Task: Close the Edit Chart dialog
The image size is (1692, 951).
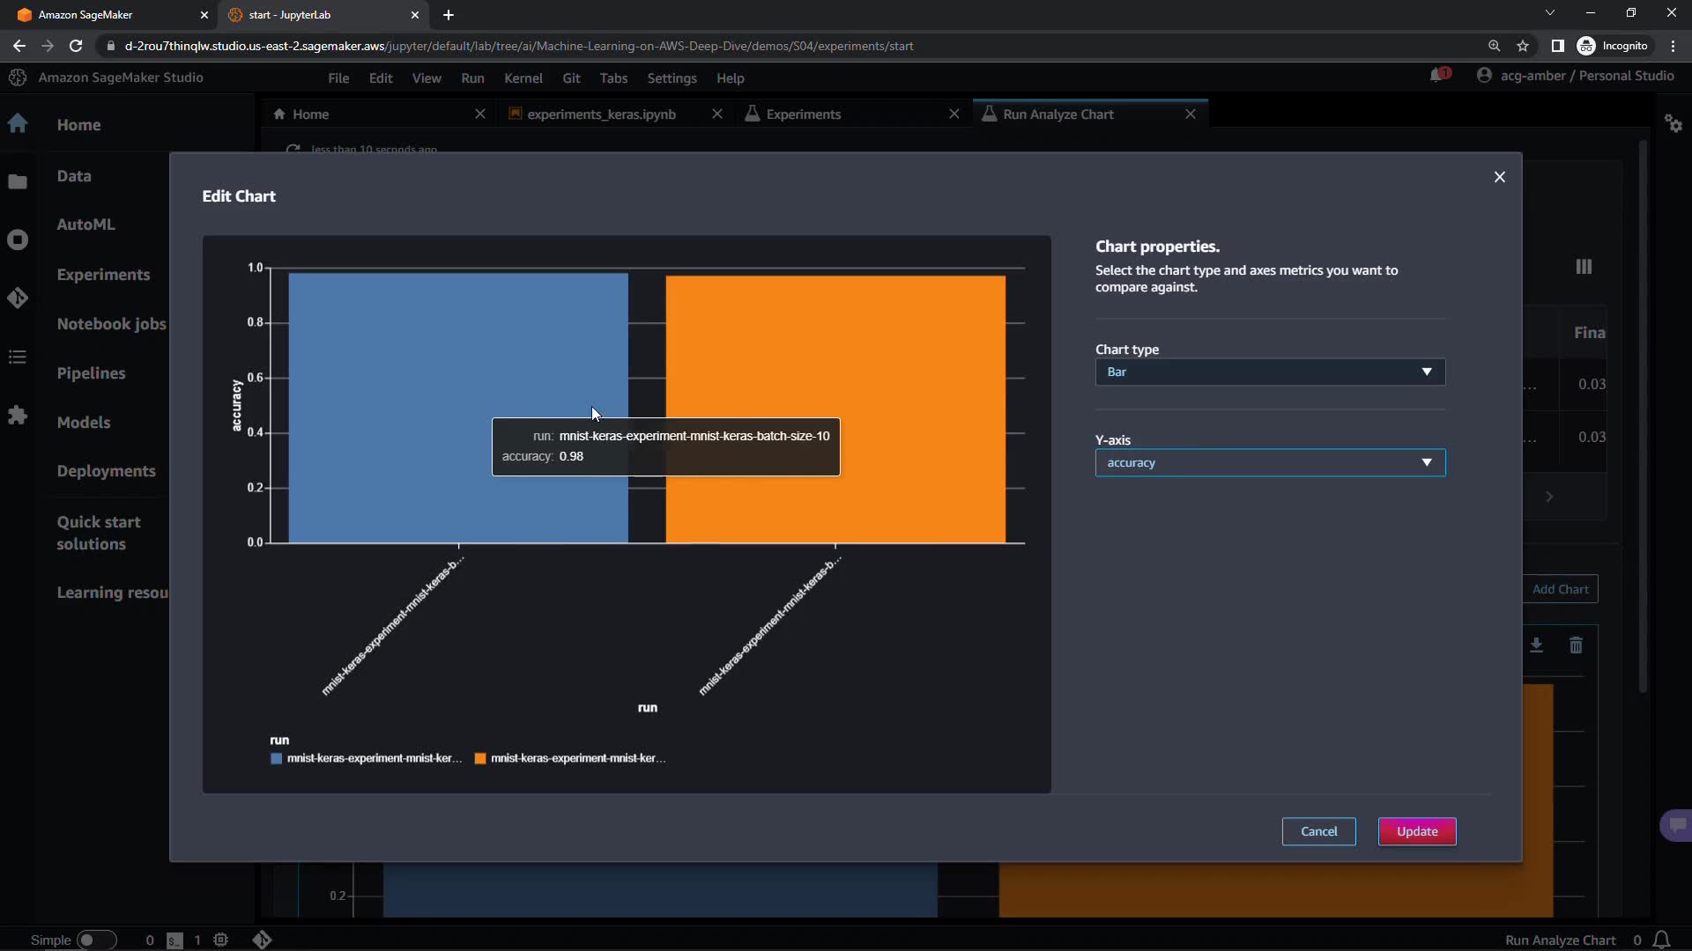Action: [x=1499, y=177]
